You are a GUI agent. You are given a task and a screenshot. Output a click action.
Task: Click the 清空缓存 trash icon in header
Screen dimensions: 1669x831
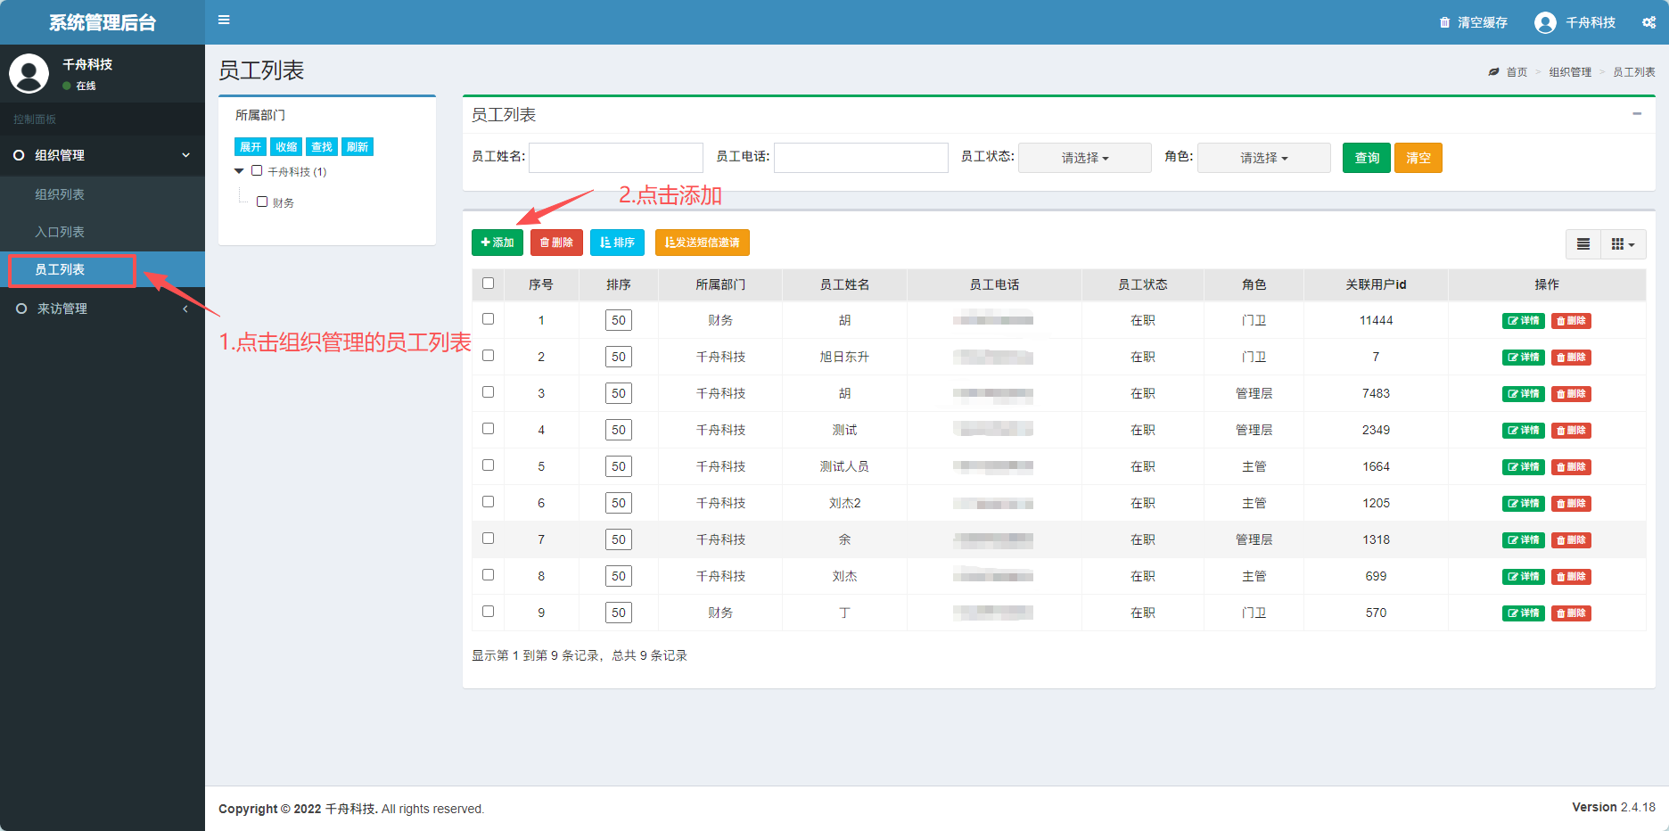[x=1444, y=22]
